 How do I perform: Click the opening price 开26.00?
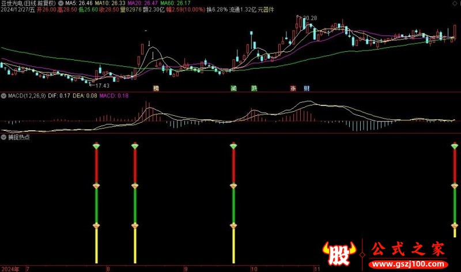(x=46, y=10)
